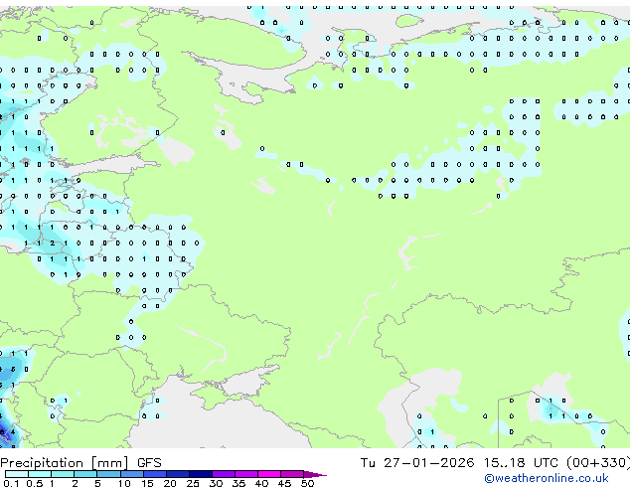Click the legend label "20"
The height and width of the screenshot is (487, 630).
[x=170, y=483]
